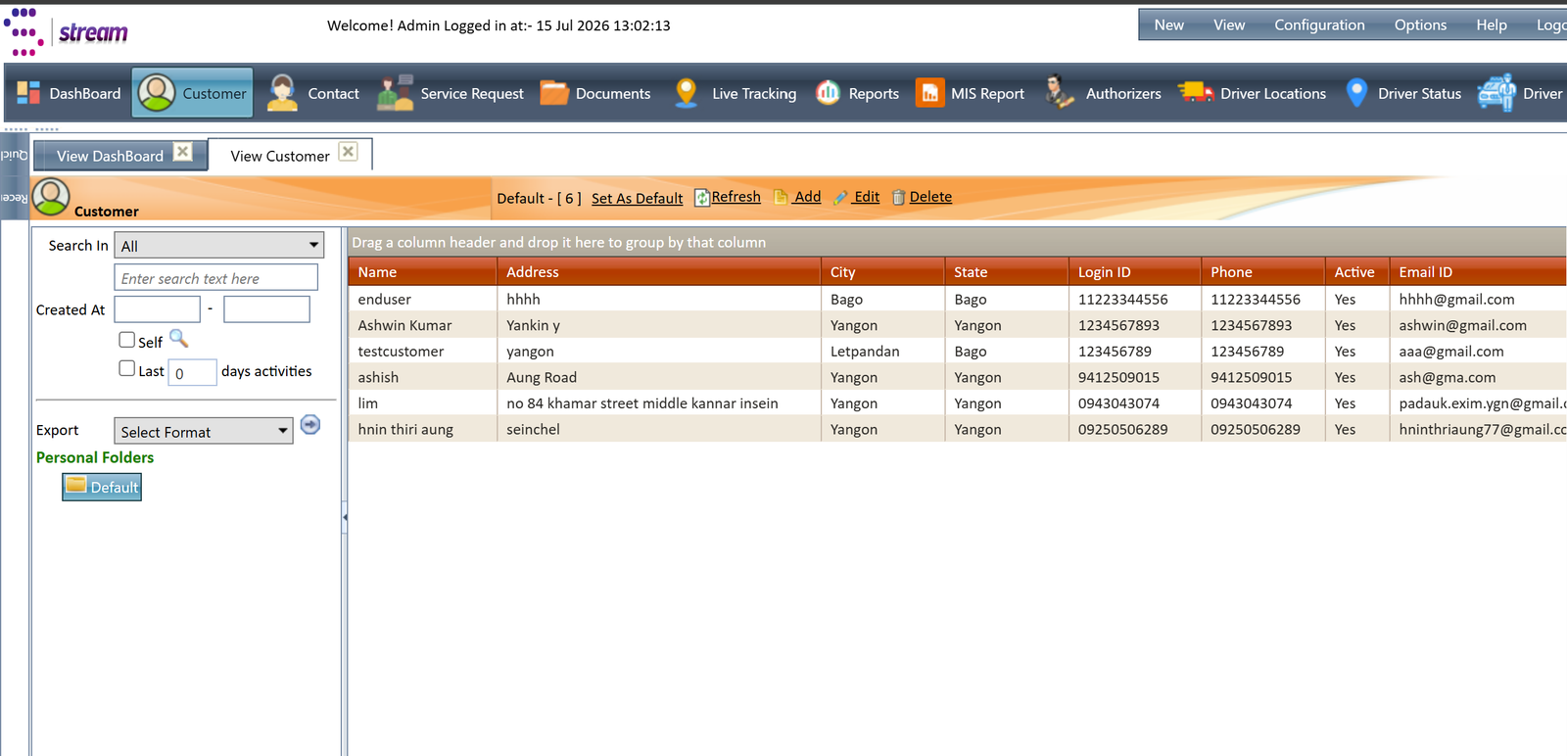The width and height of the screenshot is (1567, 756).
Task: Click the Created At start date field
Action: pyautogui.click(x=158, y=309)
